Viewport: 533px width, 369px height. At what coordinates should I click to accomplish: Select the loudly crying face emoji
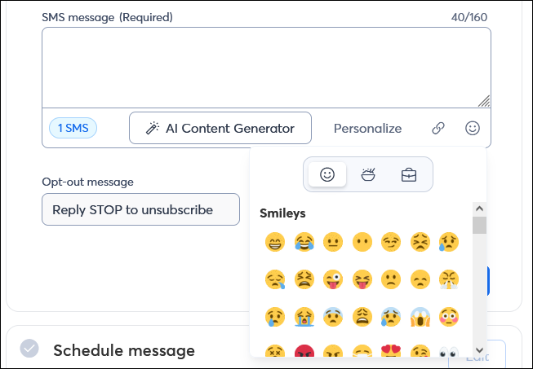(304, 317)
